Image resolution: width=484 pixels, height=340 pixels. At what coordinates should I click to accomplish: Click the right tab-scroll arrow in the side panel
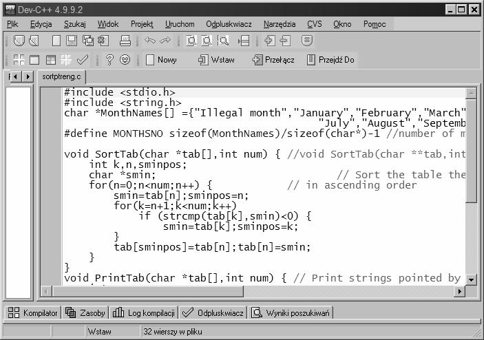point(28,76)
